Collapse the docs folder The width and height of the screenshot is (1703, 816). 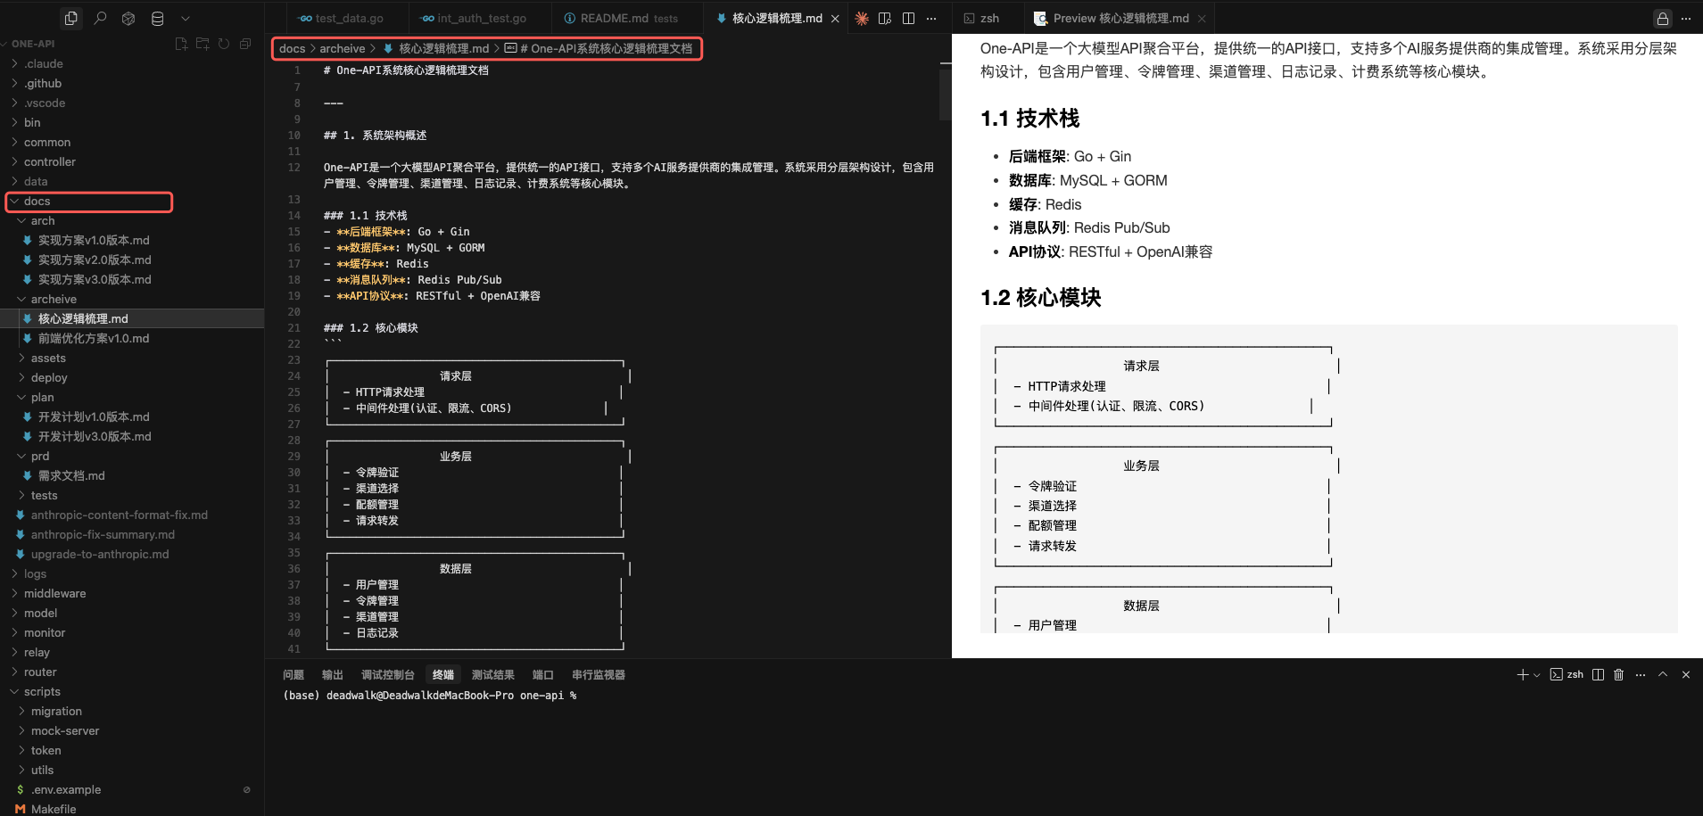[x=37, y=202]
